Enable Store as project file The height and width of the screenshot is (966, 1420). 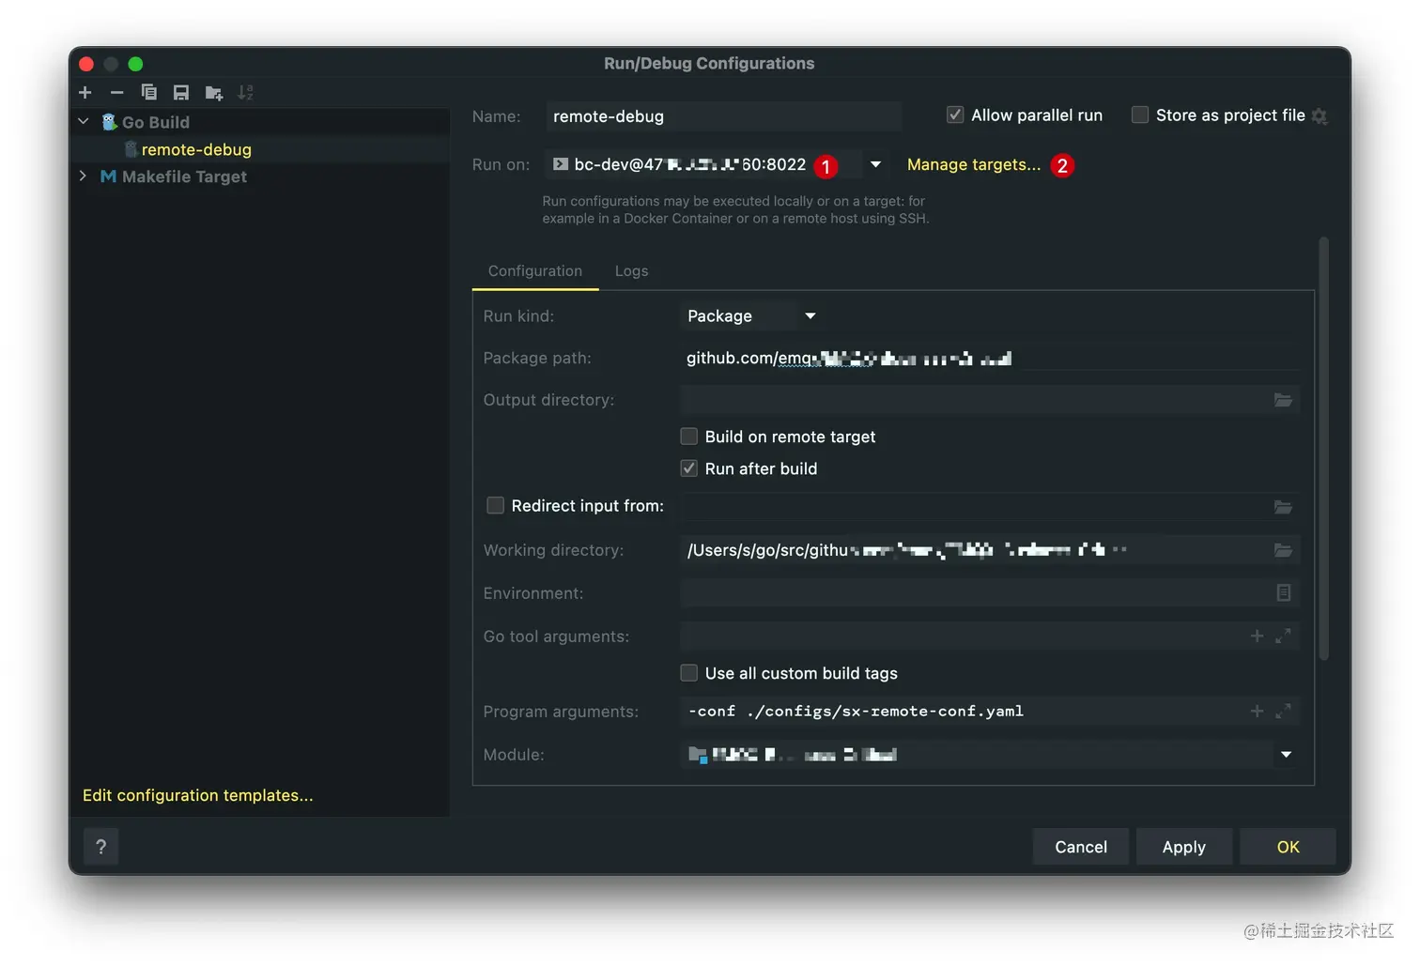1140,115
